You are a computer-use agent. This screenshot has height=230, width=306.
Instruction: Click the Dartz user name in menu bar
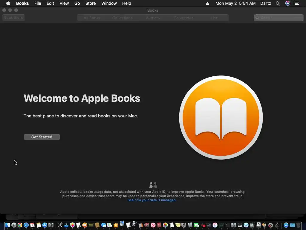click(266, 3)
